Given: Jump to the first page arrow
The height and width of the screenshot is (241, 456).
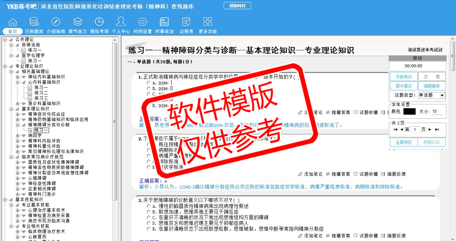Looking at the screenshot, I should [x=396, y=130].
